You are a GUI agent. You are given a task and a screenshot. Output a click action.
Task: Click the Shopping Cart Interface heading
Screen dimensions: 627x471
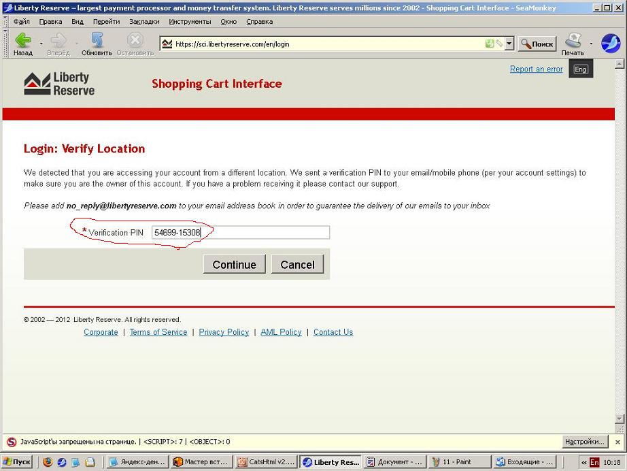[217, 84]
